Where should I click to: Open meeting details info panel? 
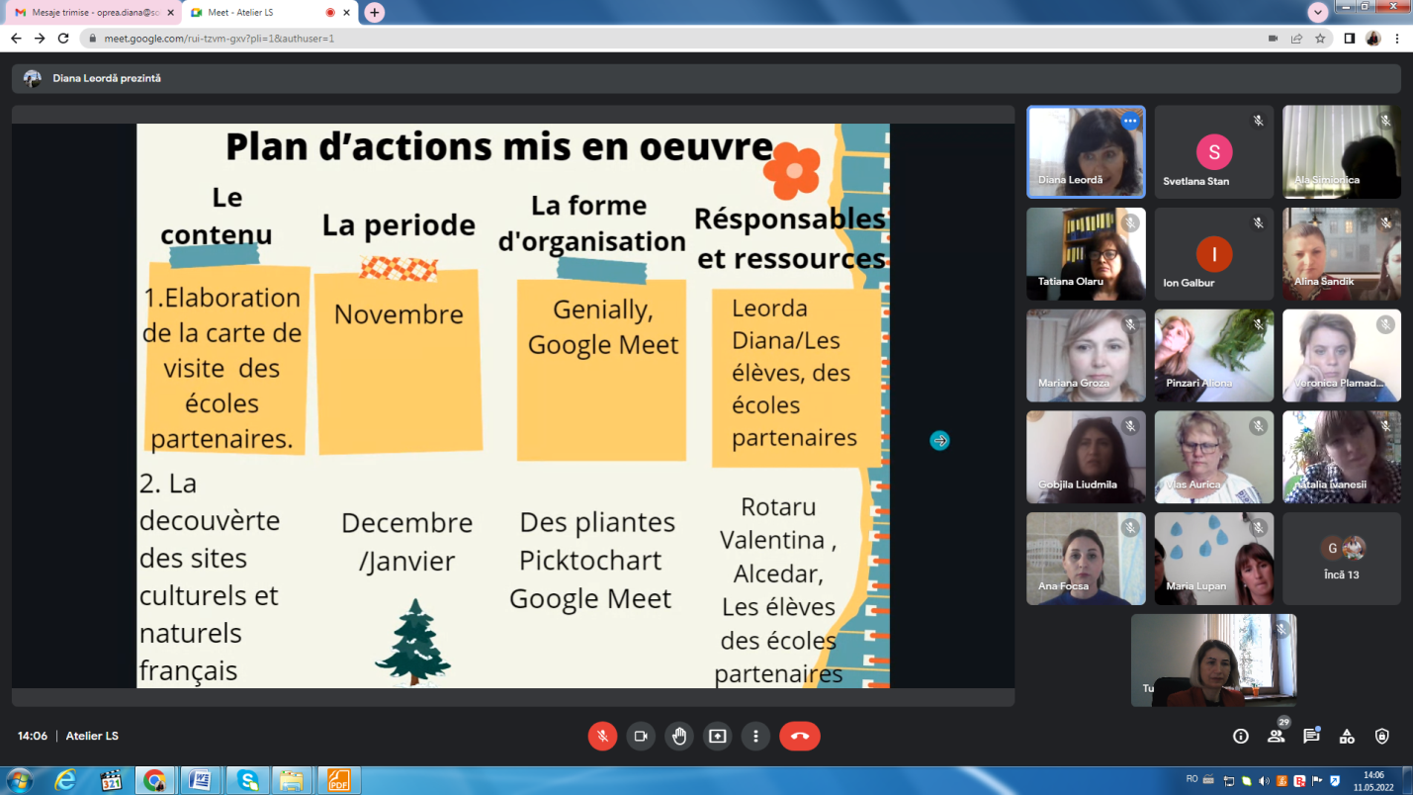[1241, 736]
